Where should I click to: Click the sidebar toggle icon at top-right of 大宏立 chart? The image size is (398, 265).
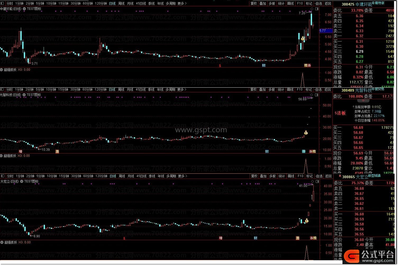coord(317,182)
